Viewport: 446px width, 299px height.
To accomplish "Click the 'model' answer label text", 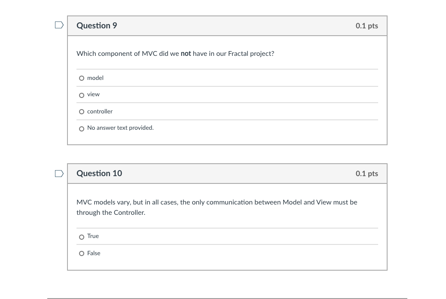I will point(95,78).
